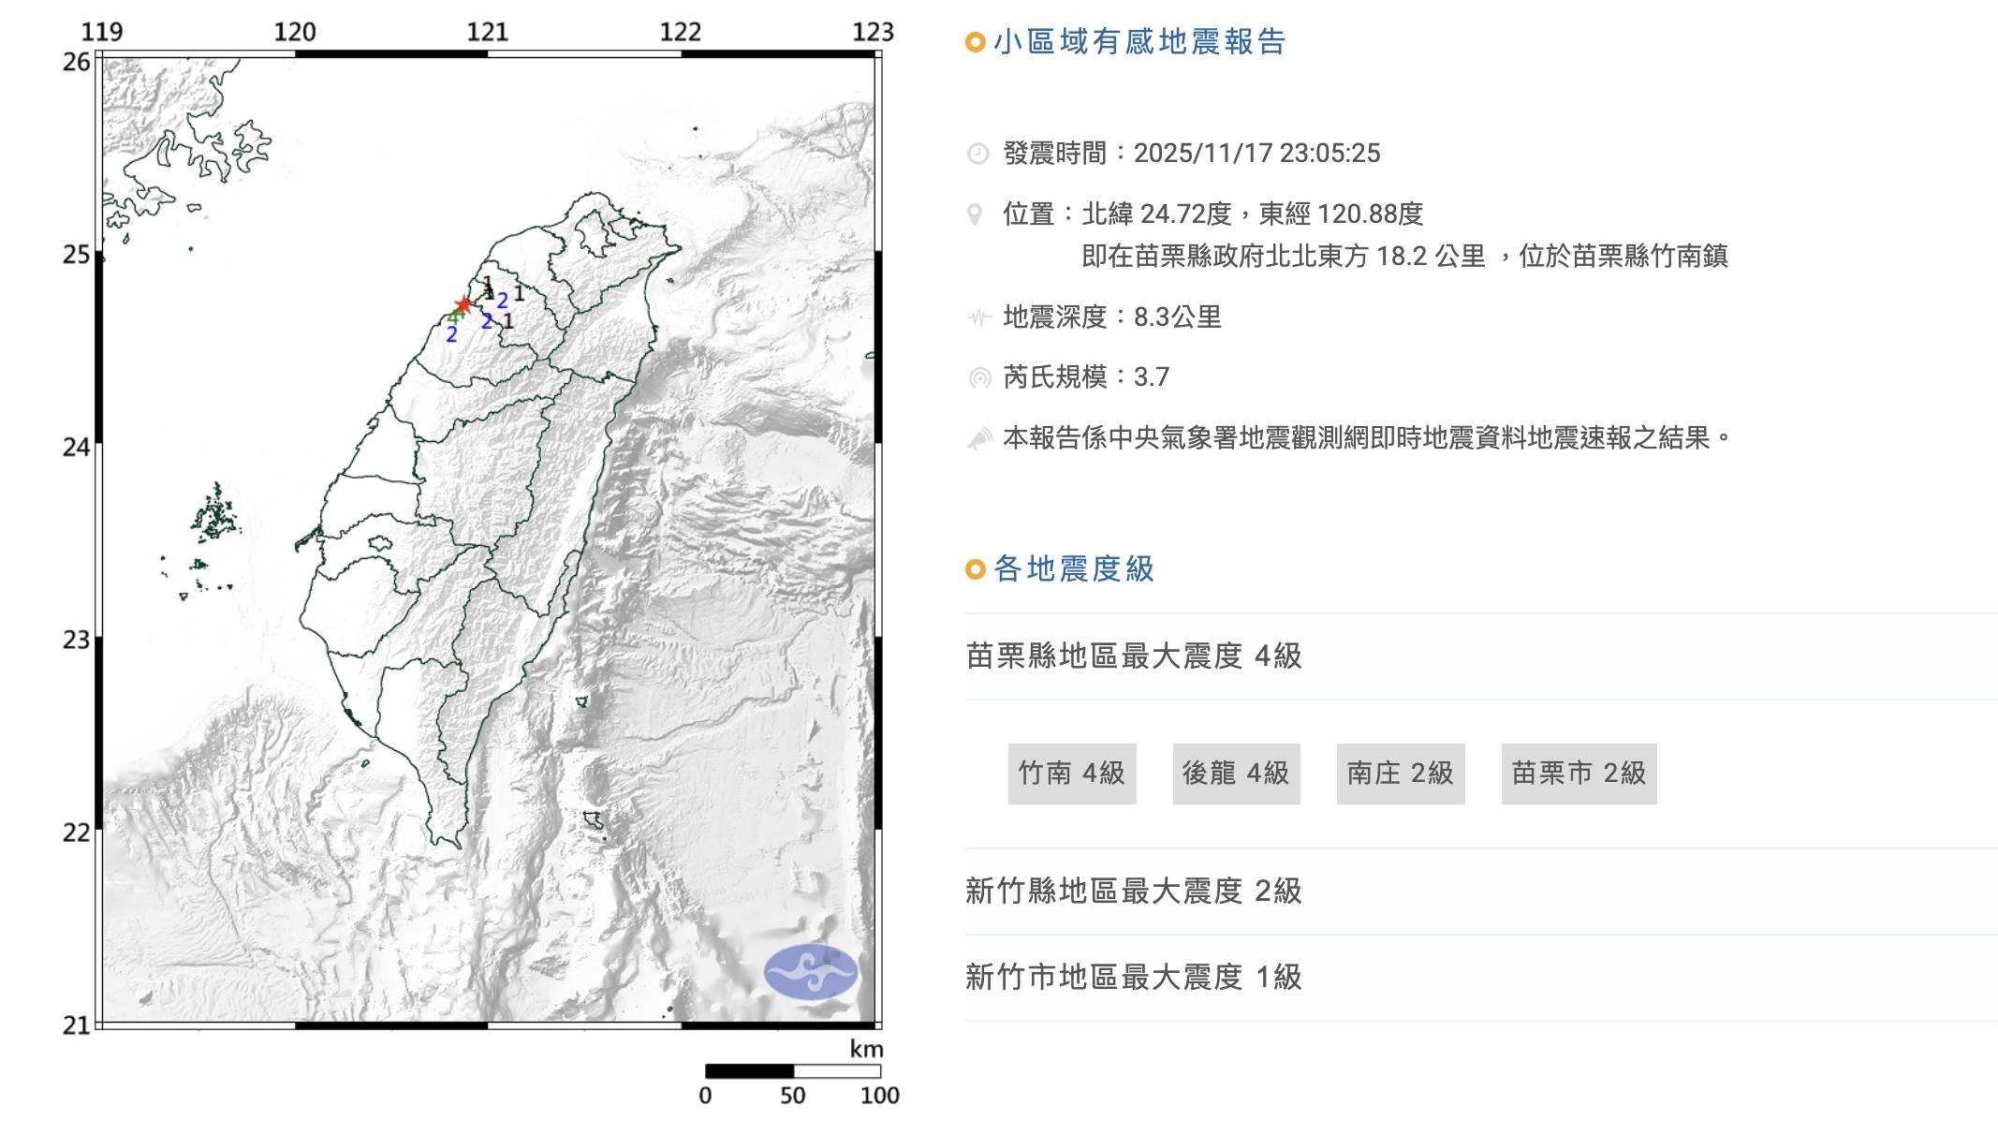Viewport: 1998px width, 1135px height.
Task: Click the 各地震度級 section heading
Action: point(1073,568)
